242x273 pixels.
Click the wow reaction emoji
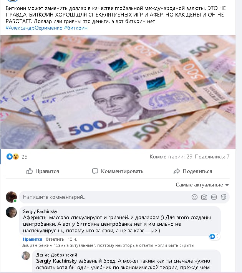coord(16,157)
